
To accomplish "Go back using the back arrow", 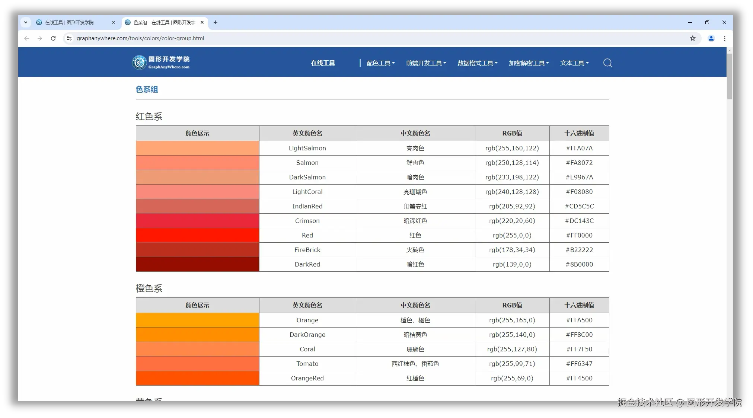I will tap(26, 38).
